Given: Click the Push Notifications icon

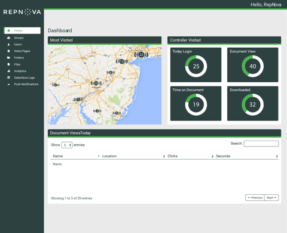Looking at the screenshot, I should pyautogui.click(x=8, y=84).
